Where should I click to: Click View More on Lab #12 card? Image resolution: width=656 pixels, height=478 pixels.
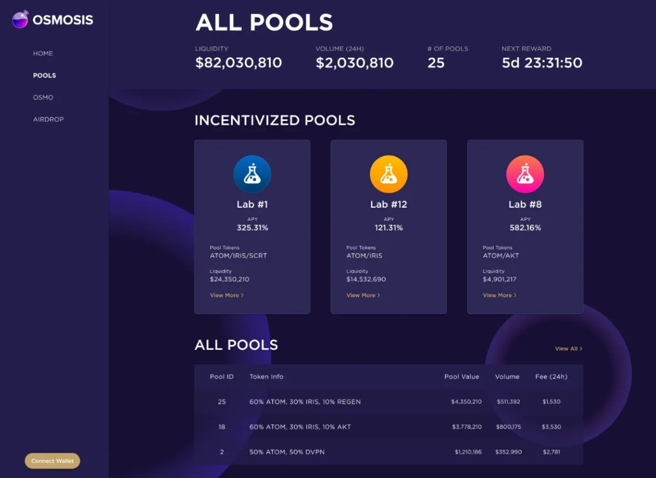coord(363,295)
